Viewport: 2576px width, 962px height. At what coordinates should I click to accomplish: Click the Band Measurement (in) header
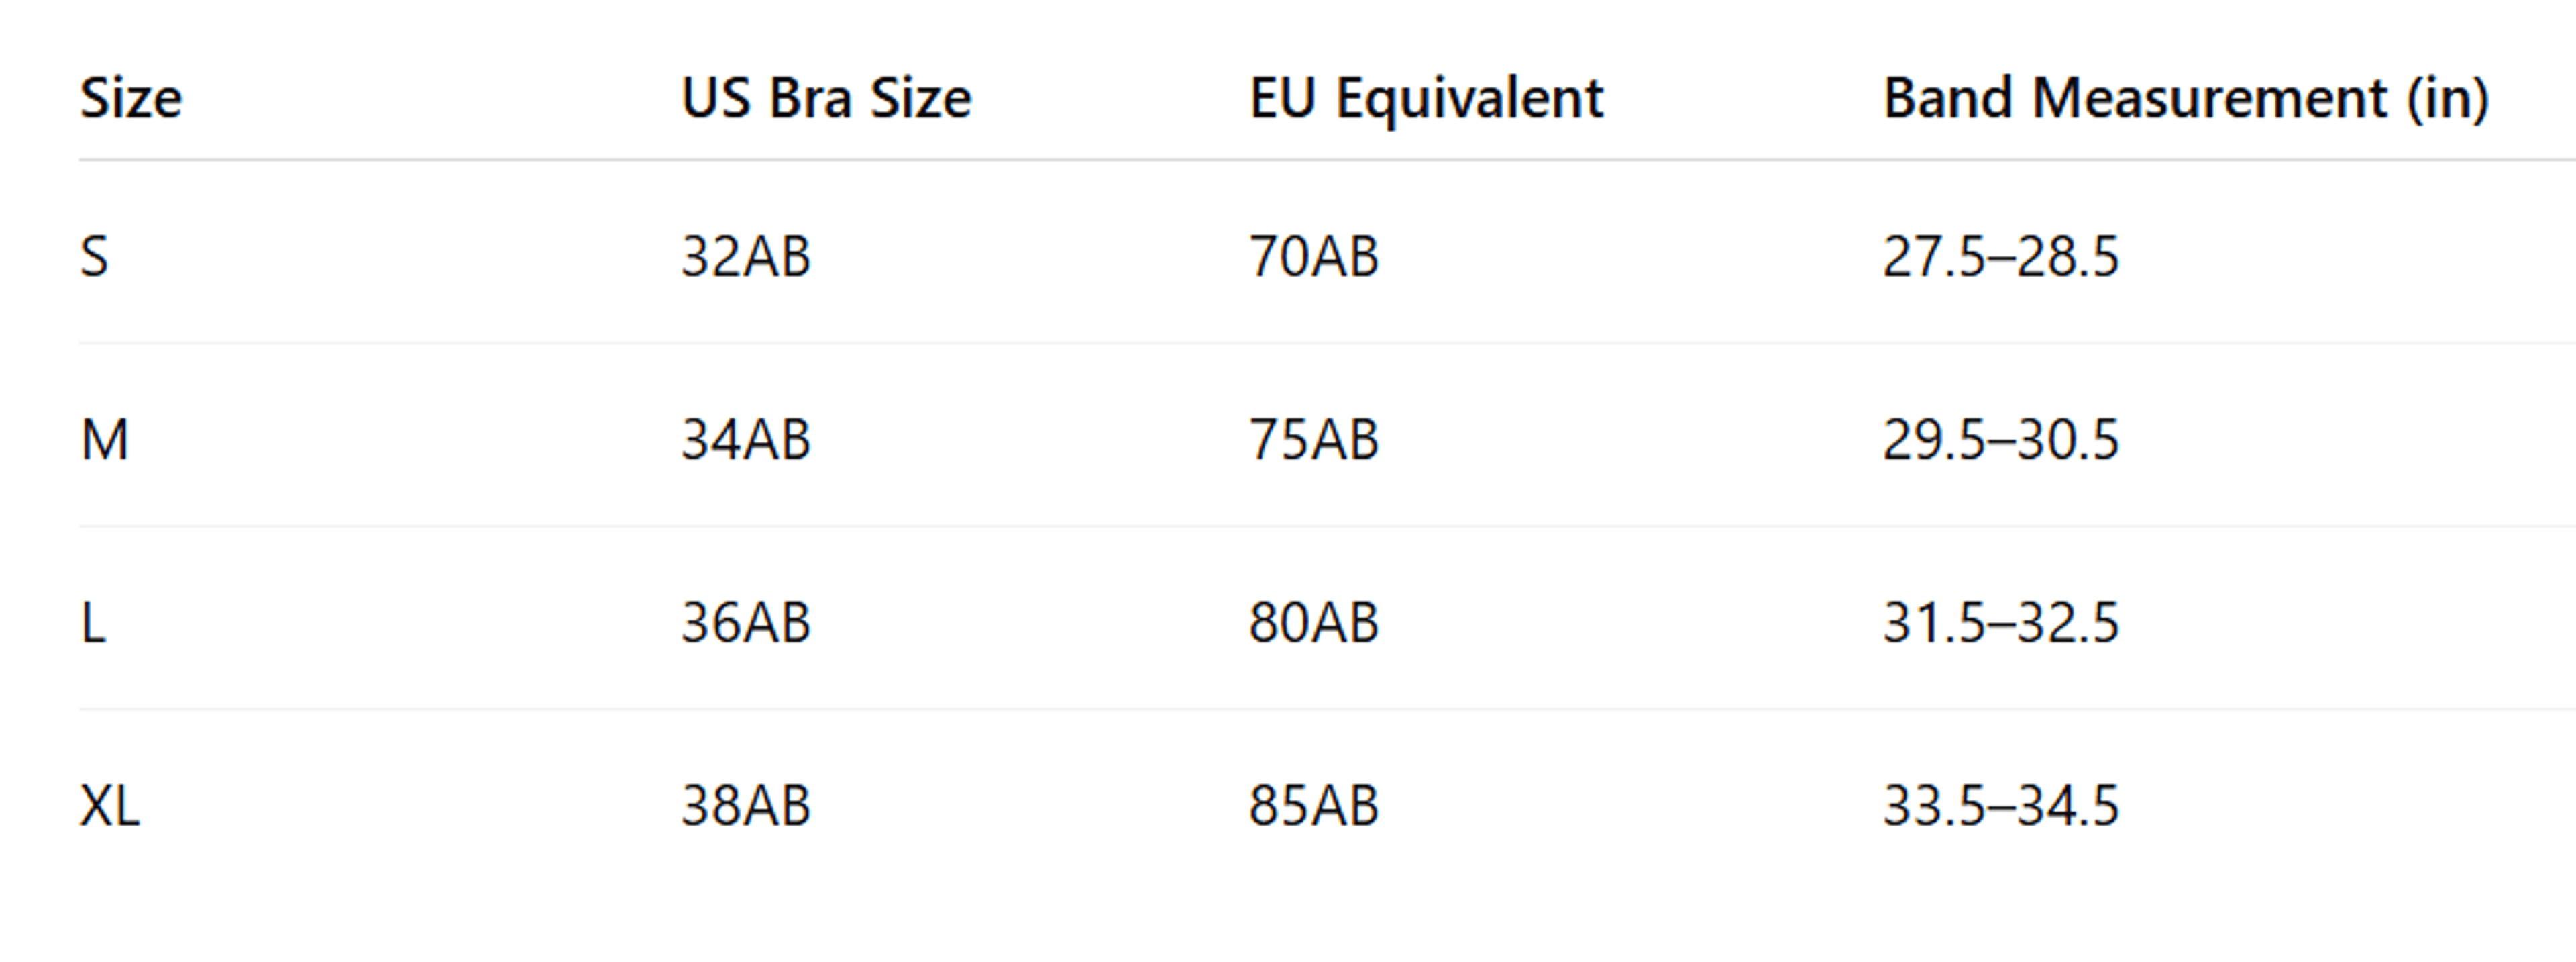point(2186,99)
